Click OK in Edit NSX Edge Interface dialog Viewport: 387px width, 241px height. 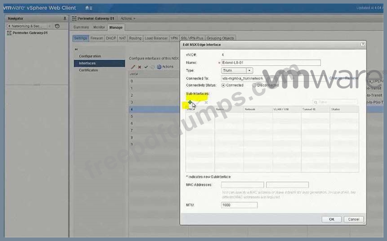click(332, 219)
